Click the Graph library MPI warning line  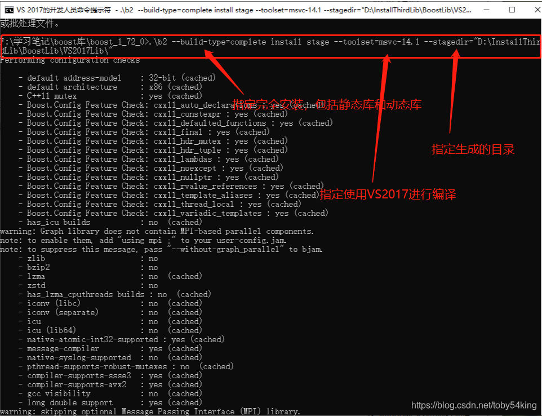point(157,231)
